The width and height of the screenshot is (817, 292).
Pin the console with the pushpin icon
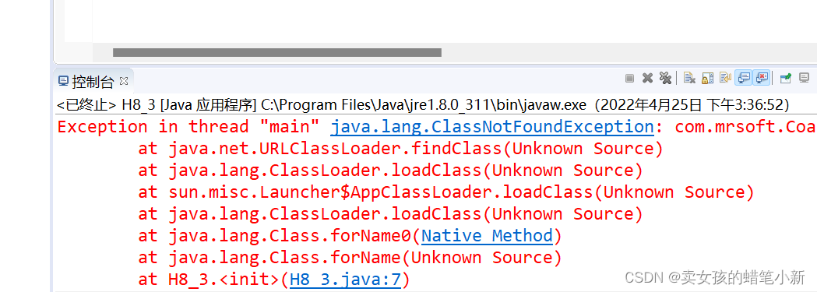click(x=785, y=78)
